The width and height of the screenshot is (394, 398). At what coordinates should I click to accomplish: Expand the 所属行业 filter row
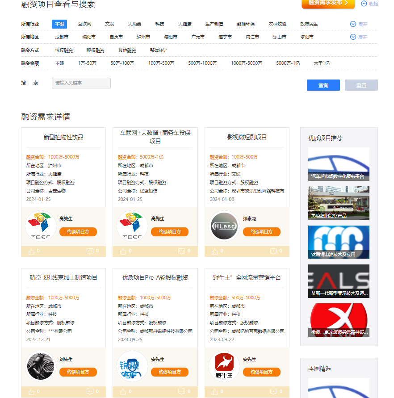pos(359,24)
